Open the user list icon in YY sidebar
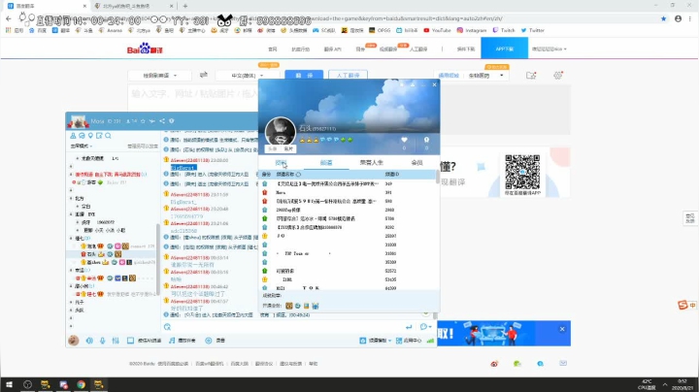Image resolution: width=699 pixels, height=392 pixels. (x=73, y=136)
